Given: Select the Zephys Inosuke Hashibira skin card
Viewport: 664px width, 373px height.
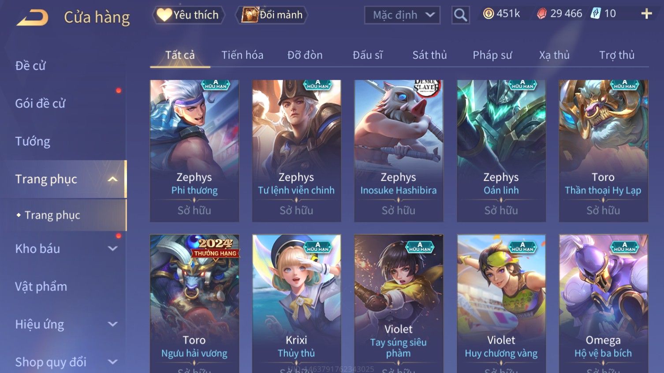Looking at the screenshot, I should click(399, 151).
